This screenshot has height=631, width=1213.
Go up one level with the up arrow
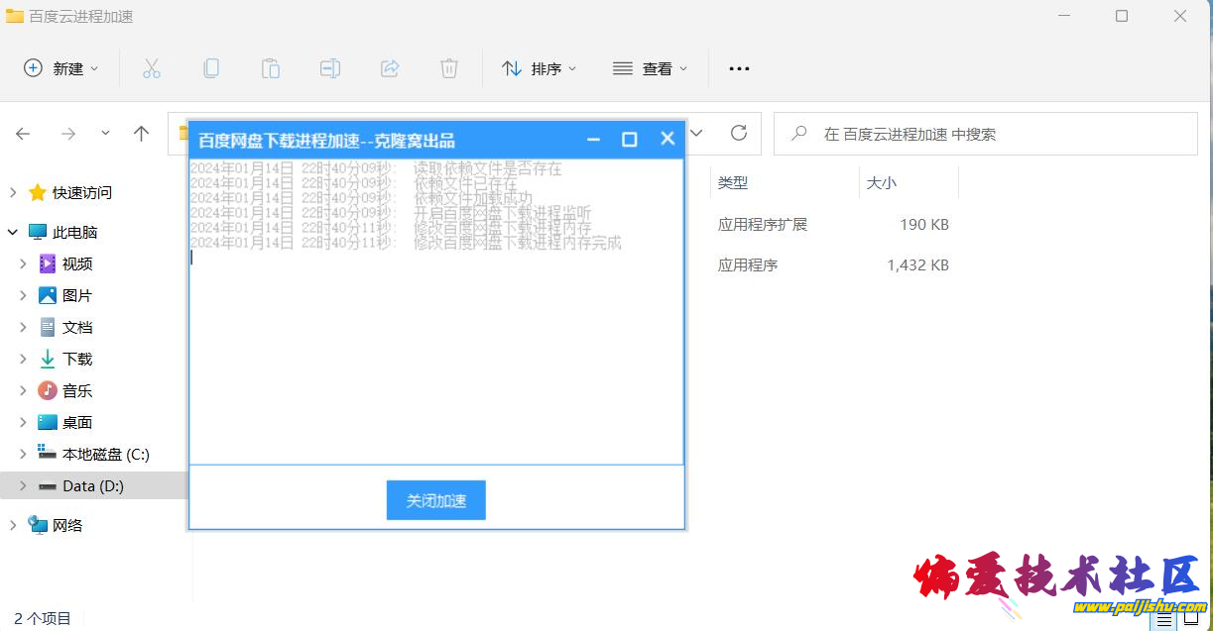tap(141, 133)
